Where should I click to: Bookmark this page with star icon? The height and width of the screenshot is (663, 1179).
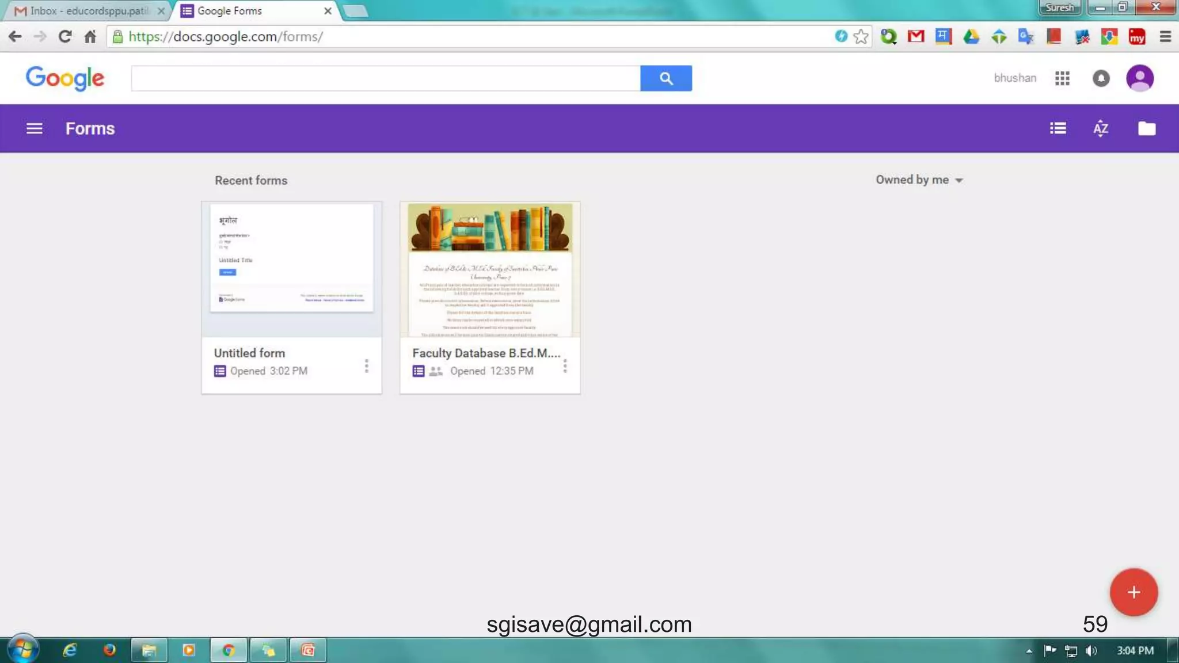pyautogui.click(x=861, y=37)
